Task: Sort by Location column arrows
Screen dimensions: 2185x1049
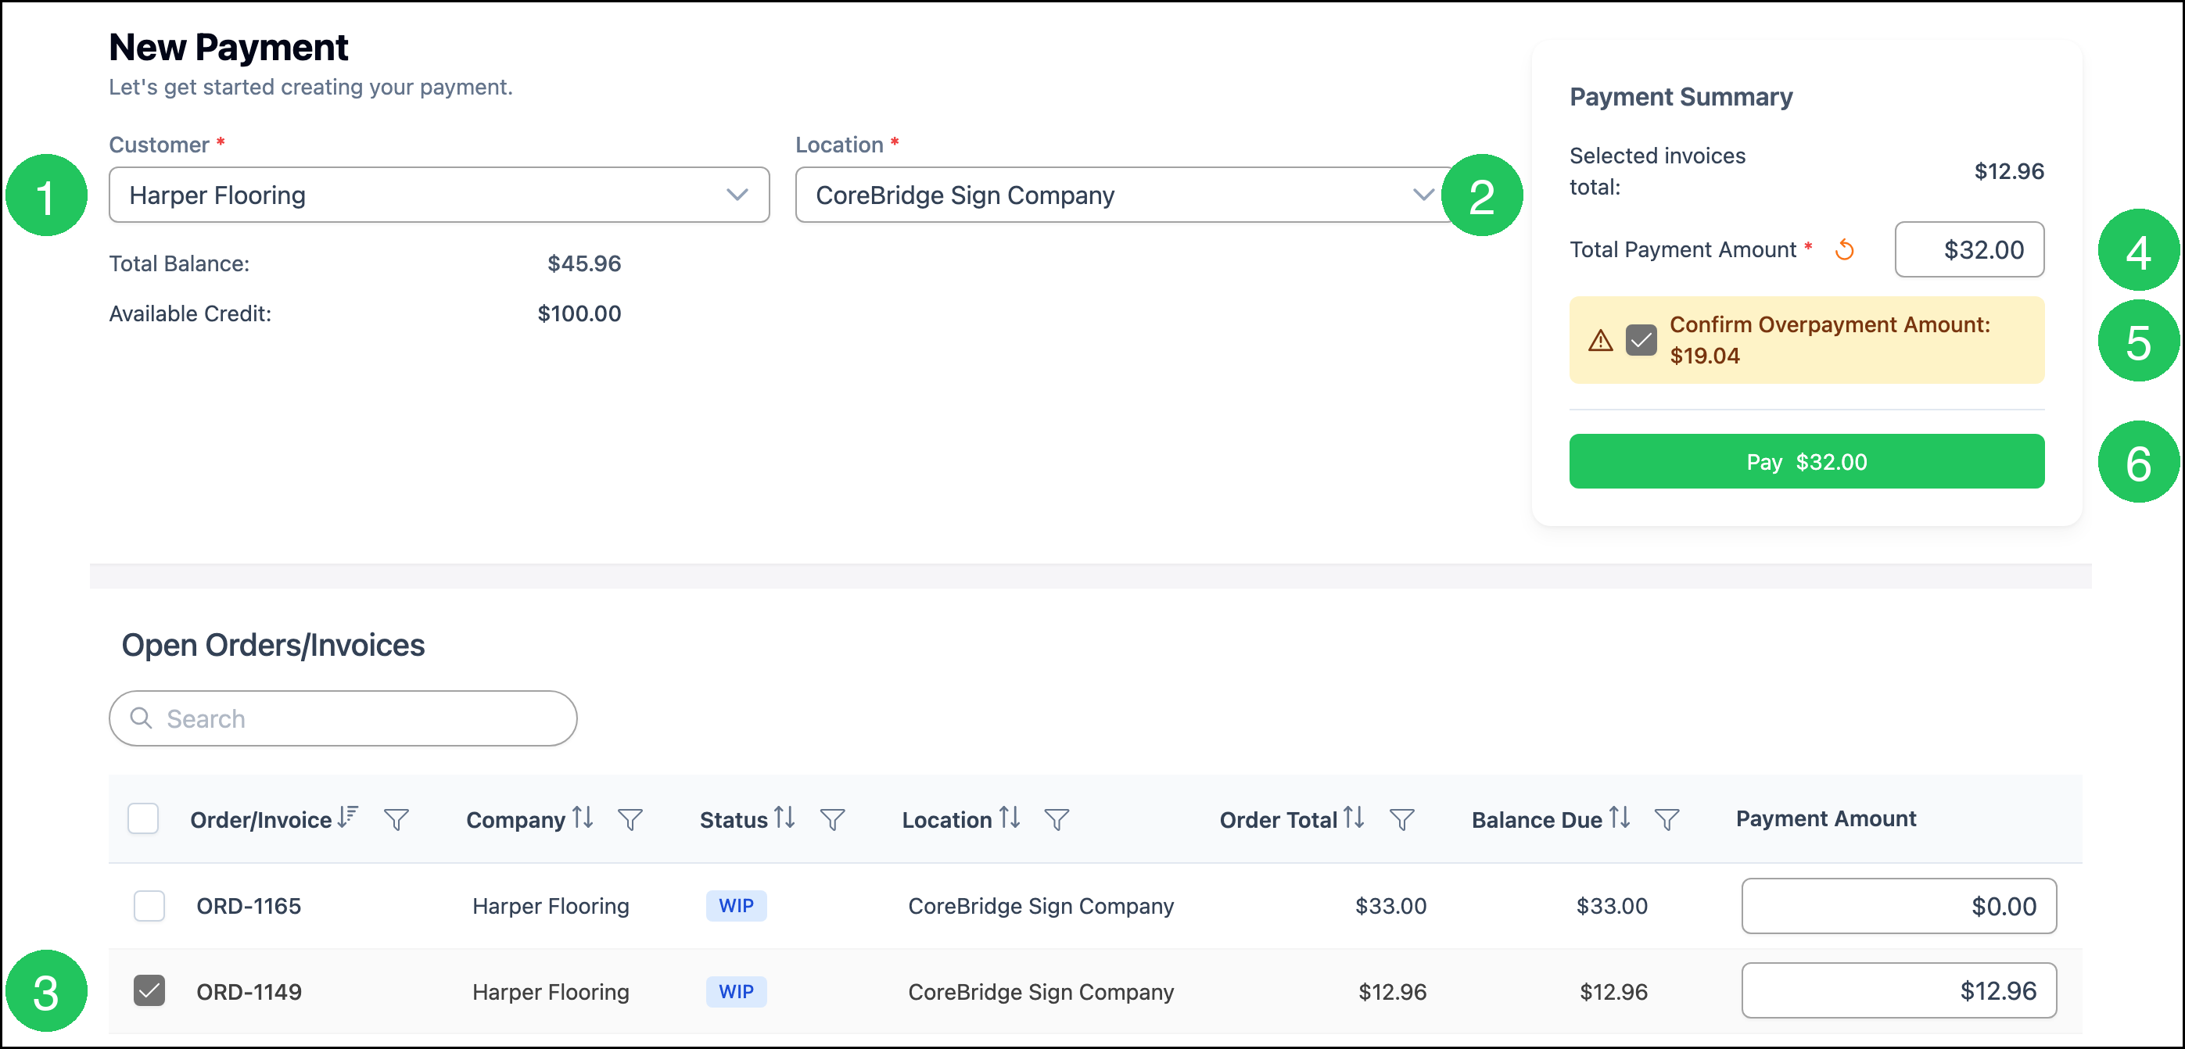Action: [x=1009, y=818]
